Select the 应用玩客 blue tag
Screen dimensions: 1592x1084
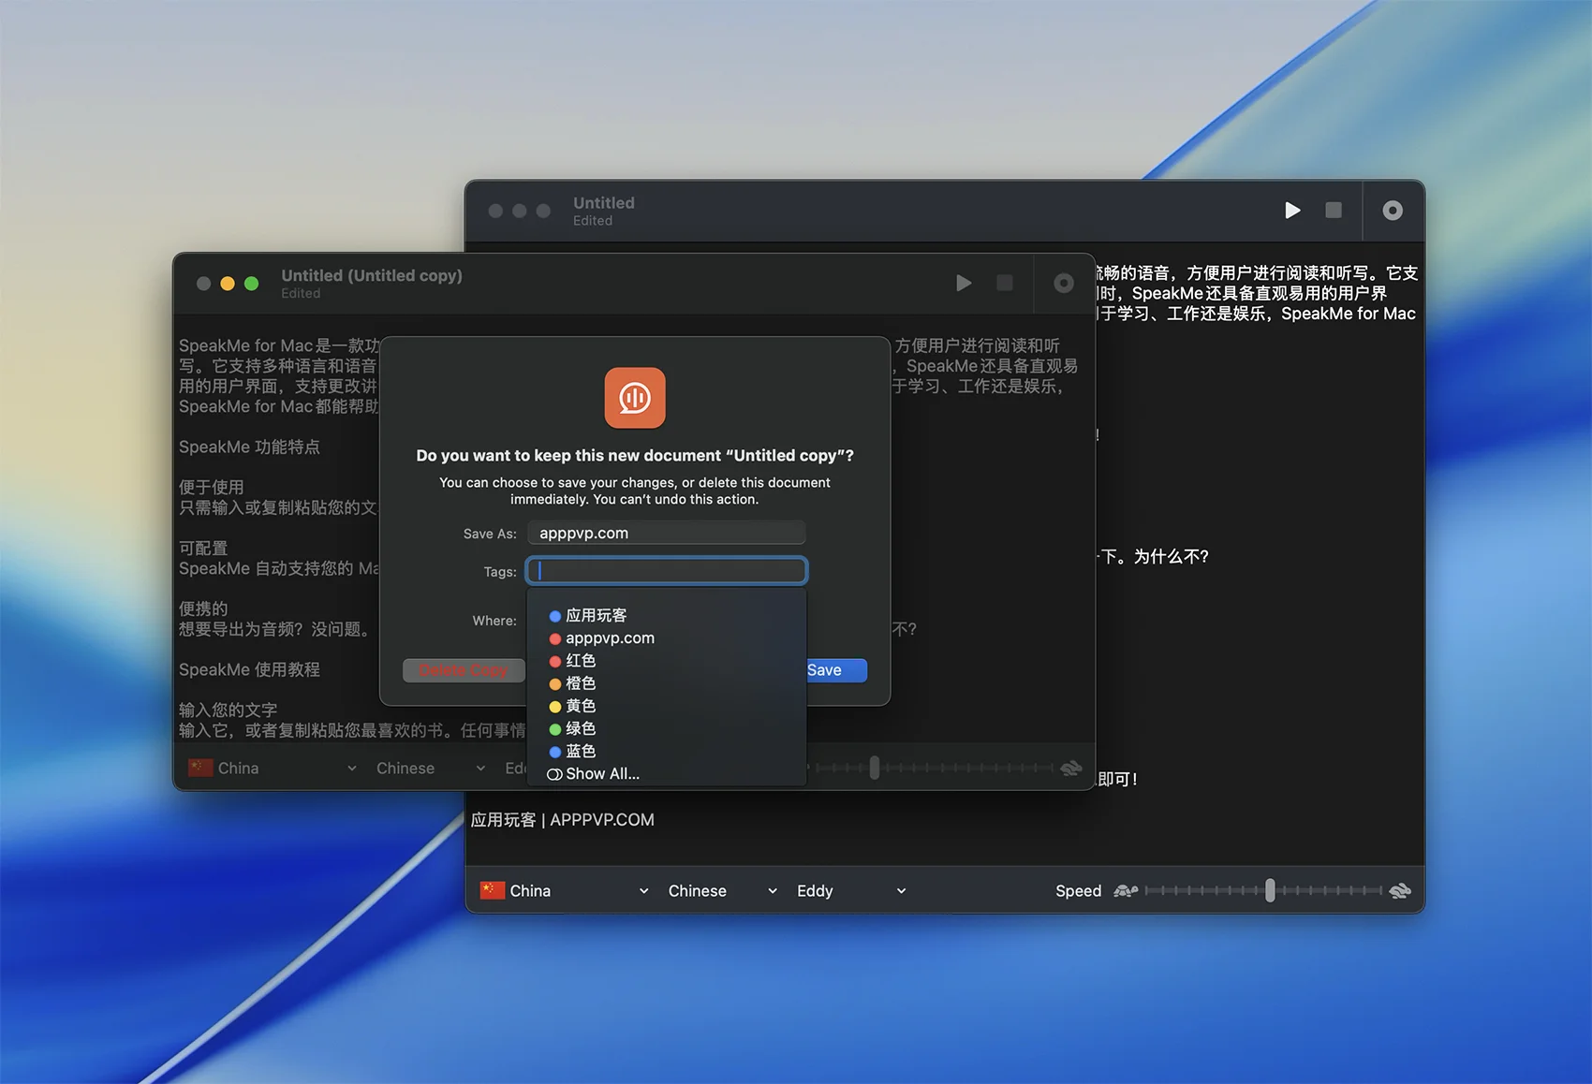point(596,616)
